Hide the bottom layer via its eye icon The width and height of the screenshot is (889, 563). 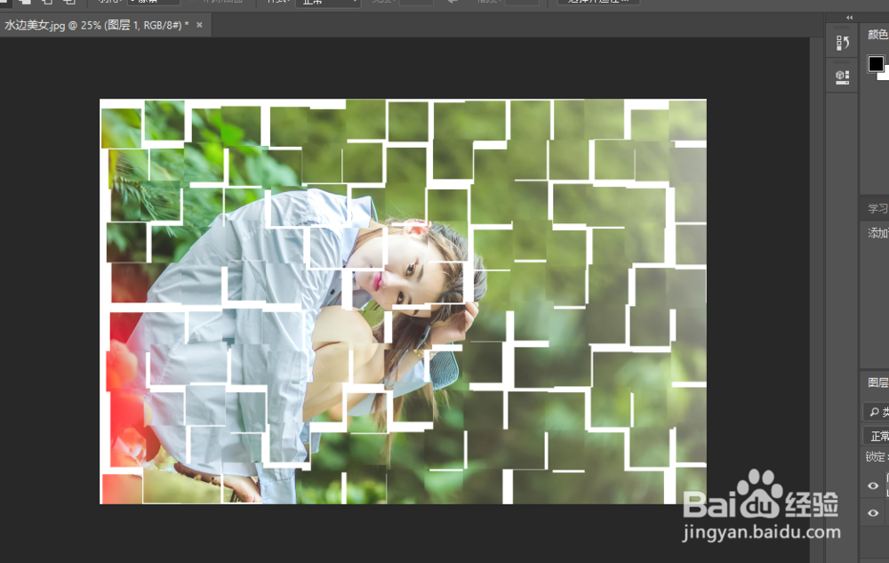(x=873, y=513)
